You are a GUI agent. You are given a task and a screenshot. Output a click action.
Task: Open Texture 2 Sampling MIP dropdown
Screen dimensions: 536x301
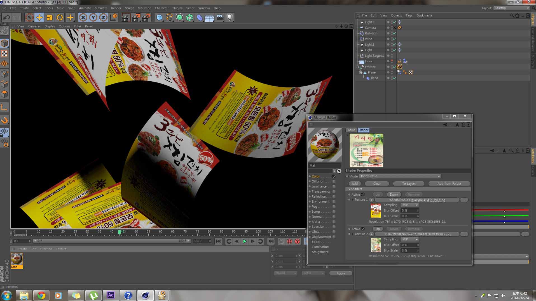tap(409, 240)
